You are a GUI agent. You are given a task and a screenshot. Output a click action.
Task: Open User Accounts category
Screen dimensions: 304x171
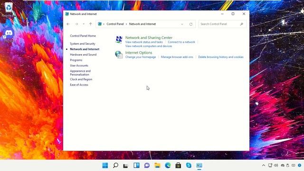pyautogui.click(x=79, y=66)
